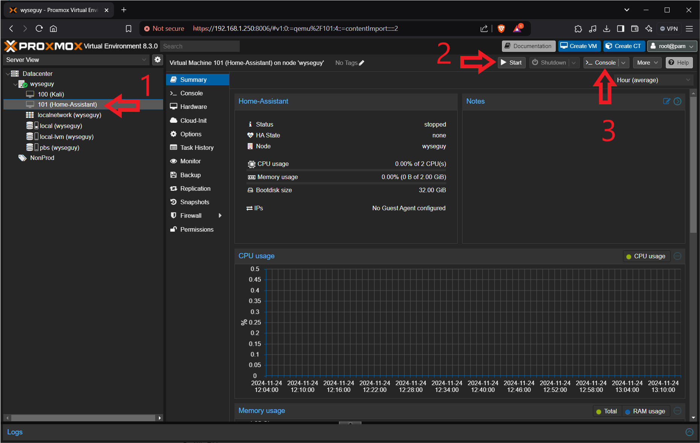Open the Hardware section
This screenshot has width=700, height=443.
[198, 107]
